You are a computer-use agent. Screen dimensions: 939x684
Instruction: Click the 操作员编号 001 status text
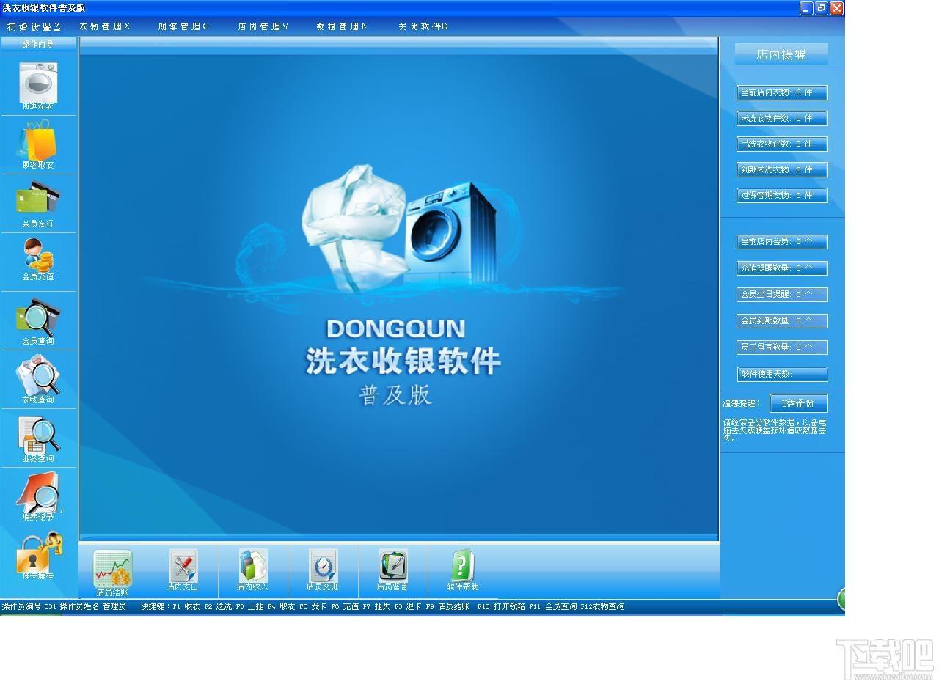[29, 606]
